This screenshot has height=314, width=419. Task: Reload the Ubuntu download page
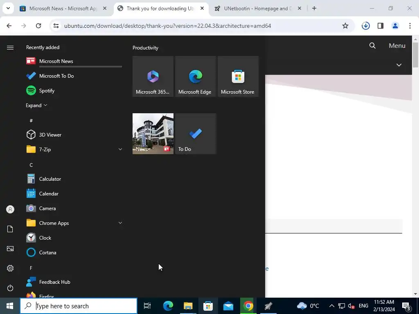click(x=38, y=26)
